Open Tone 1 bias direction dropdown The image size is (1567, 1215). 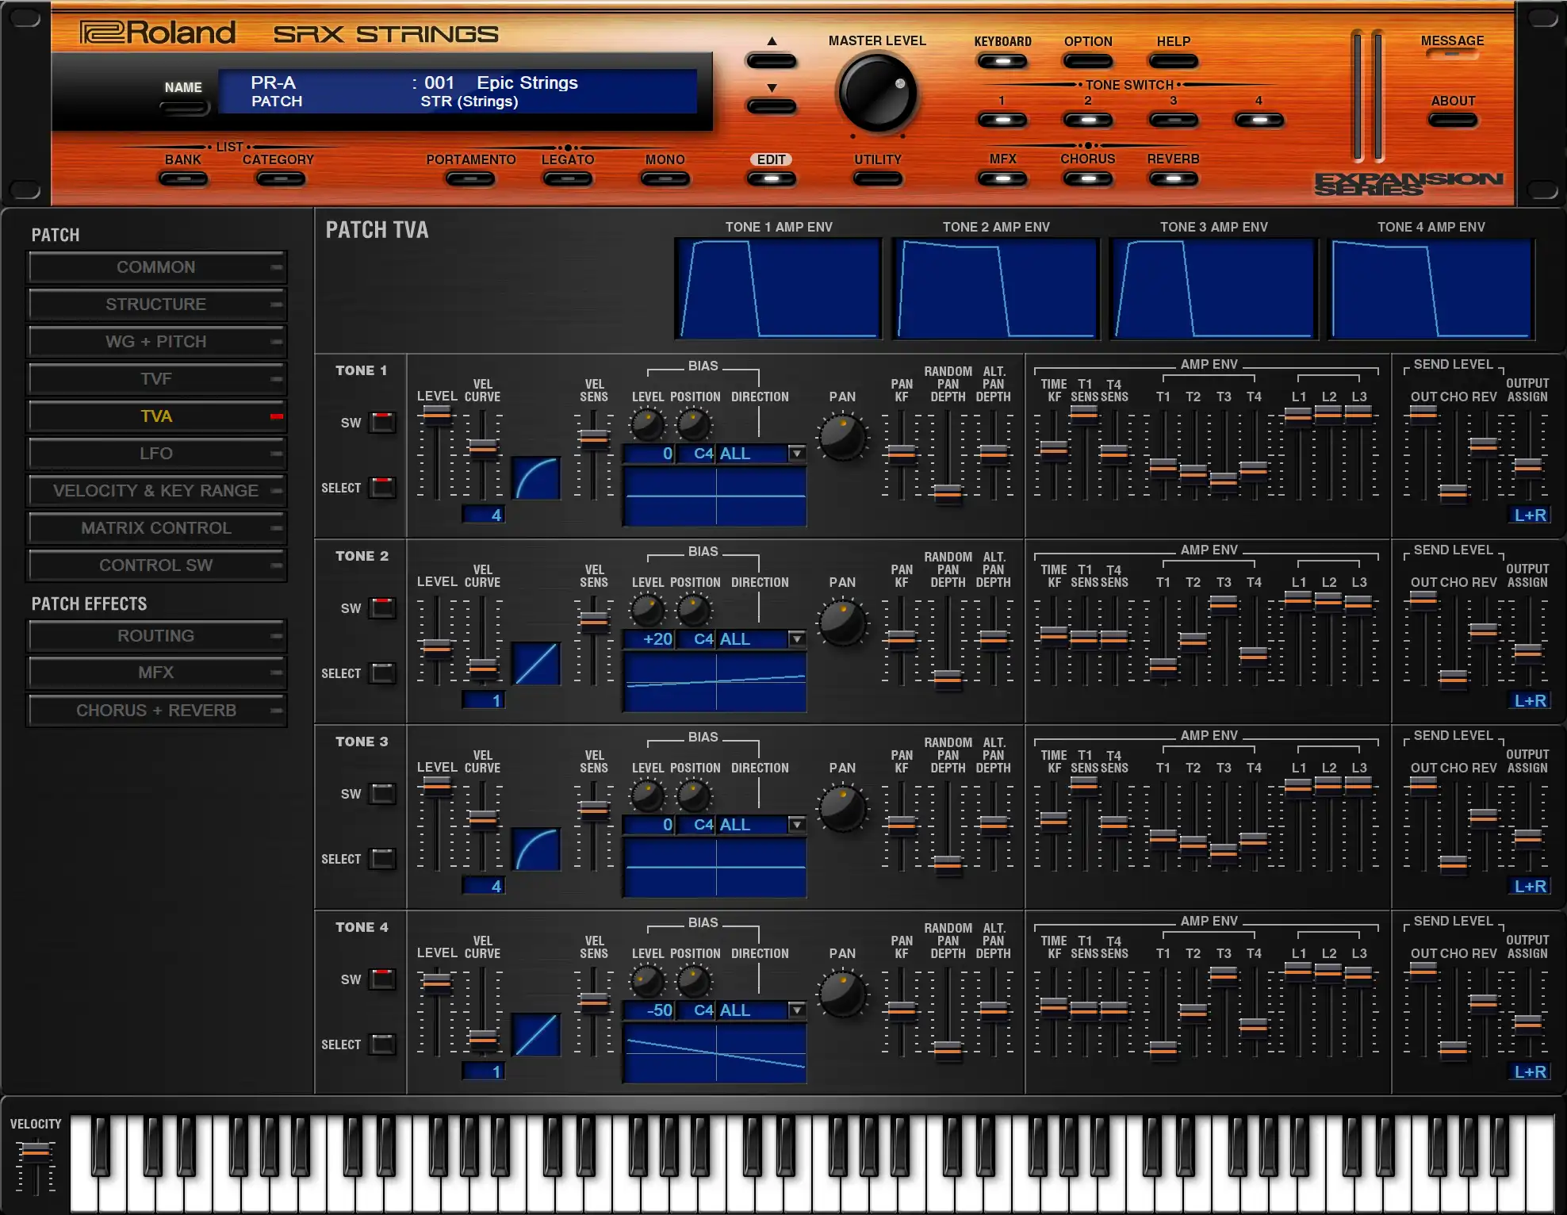[x=797, y=453]
